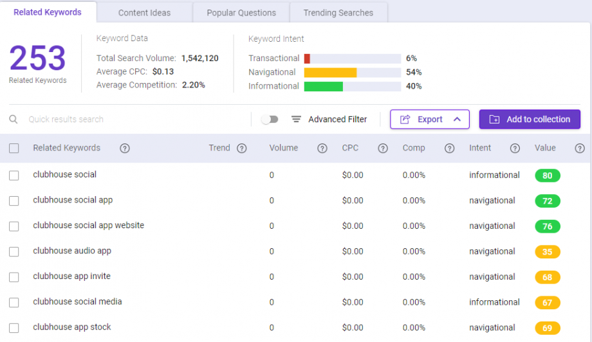Switch to the Content Ideas tab
This screenshot has height=342, width=592.
point(144,13)
